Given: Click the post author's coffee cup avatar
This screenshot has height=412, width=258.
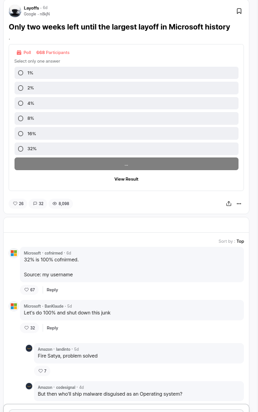Looking at the screenshot, I should (x=15, y=11).
